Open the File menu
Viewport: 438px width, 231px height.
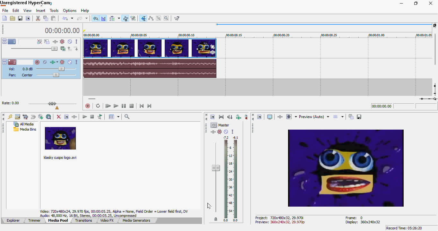[x=5, y=11]
